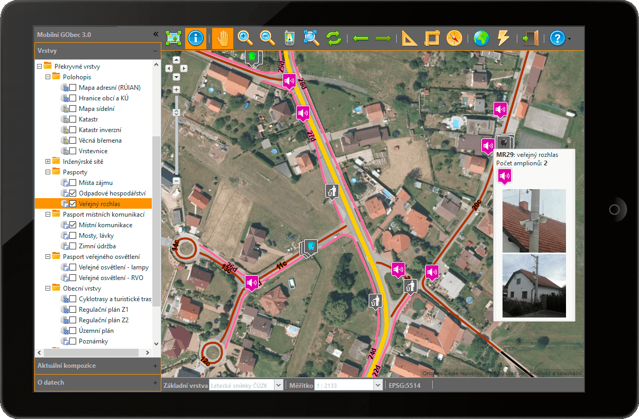Click the compass icon in toolbar

454,38
